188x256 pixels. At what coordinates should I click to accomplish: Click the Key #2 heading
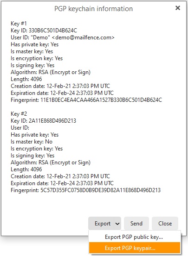click(x=19, y=114)
